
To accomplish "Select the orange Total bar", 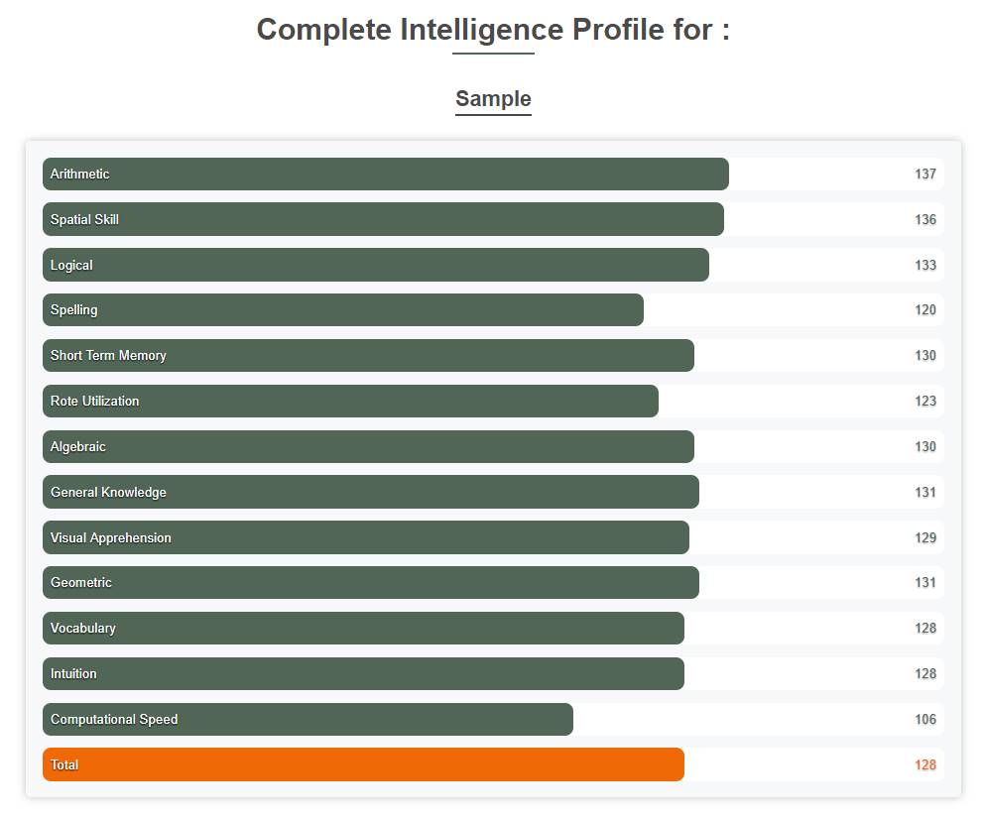I will tap(363, 764).
